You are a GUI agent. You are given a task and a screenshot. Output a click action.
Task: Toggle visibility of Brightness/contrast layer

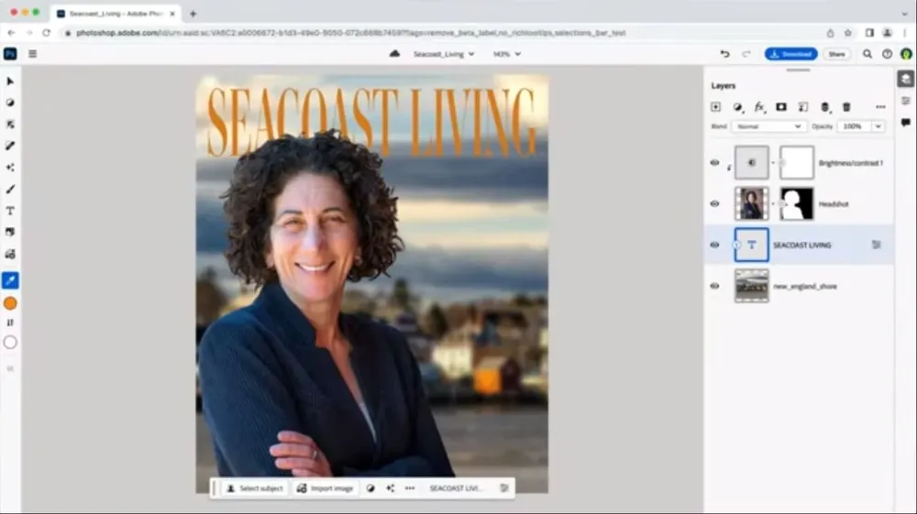point(715,163)
